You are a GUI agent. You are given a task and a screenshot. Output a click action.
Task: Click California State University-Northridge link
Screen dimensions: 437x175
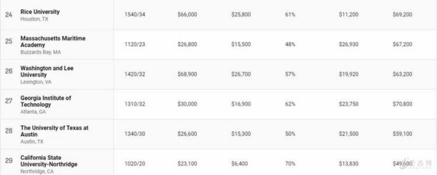49,161
